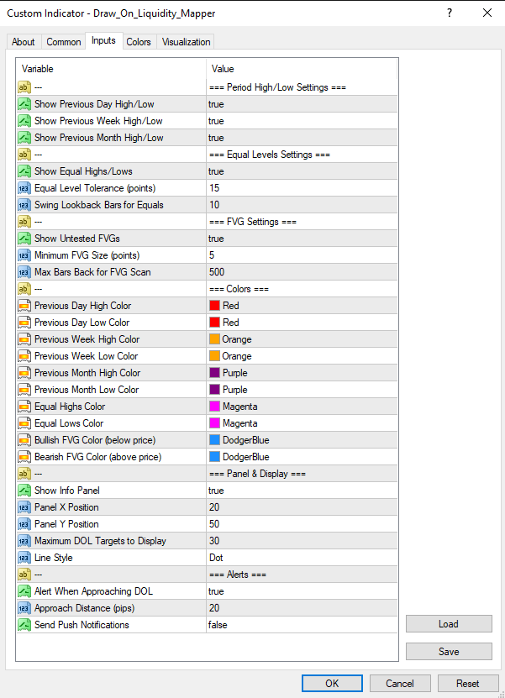Click the icon beside Show Info Panel
This screenshot has height=698, width=505.
point(24,491)
